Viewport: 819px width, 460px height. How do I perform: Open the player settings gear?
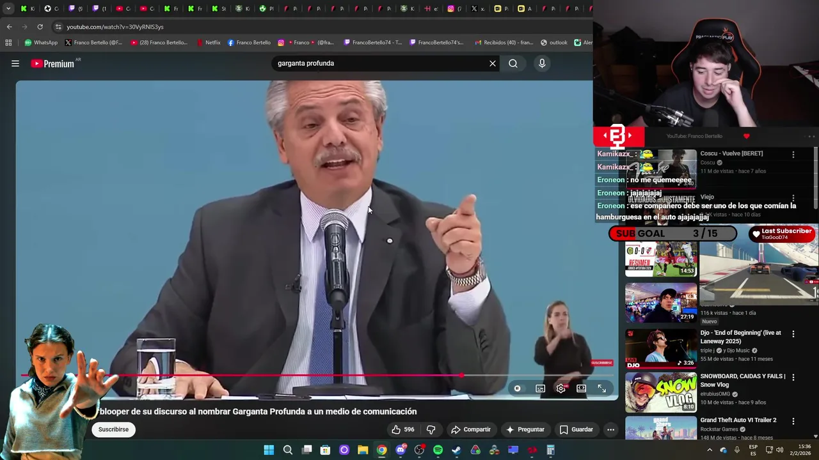click(x=561, y=388)
